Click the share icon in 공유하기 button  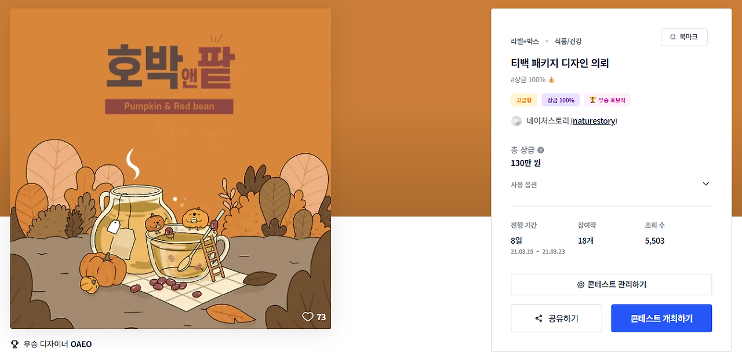539,318
